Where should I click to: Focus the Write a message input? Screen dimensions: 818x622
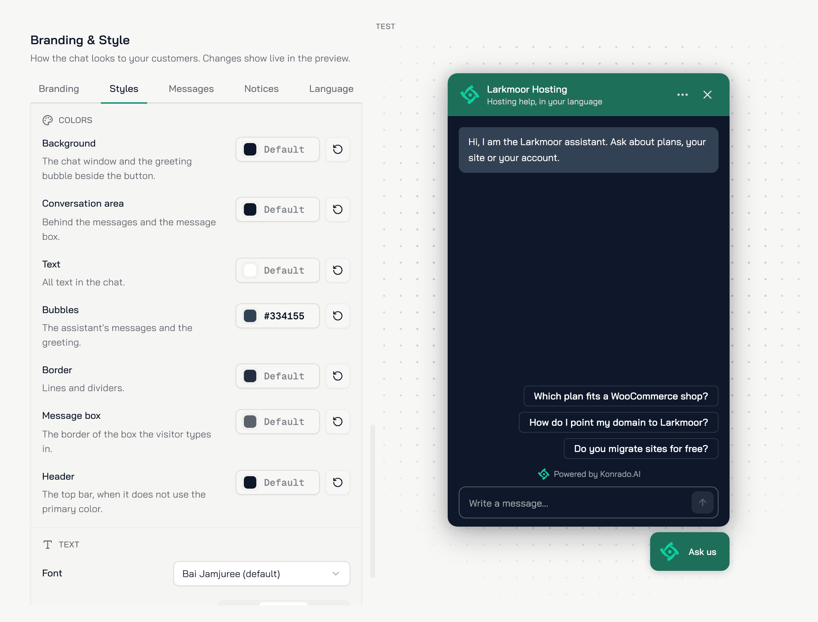(x=575, y=503)
